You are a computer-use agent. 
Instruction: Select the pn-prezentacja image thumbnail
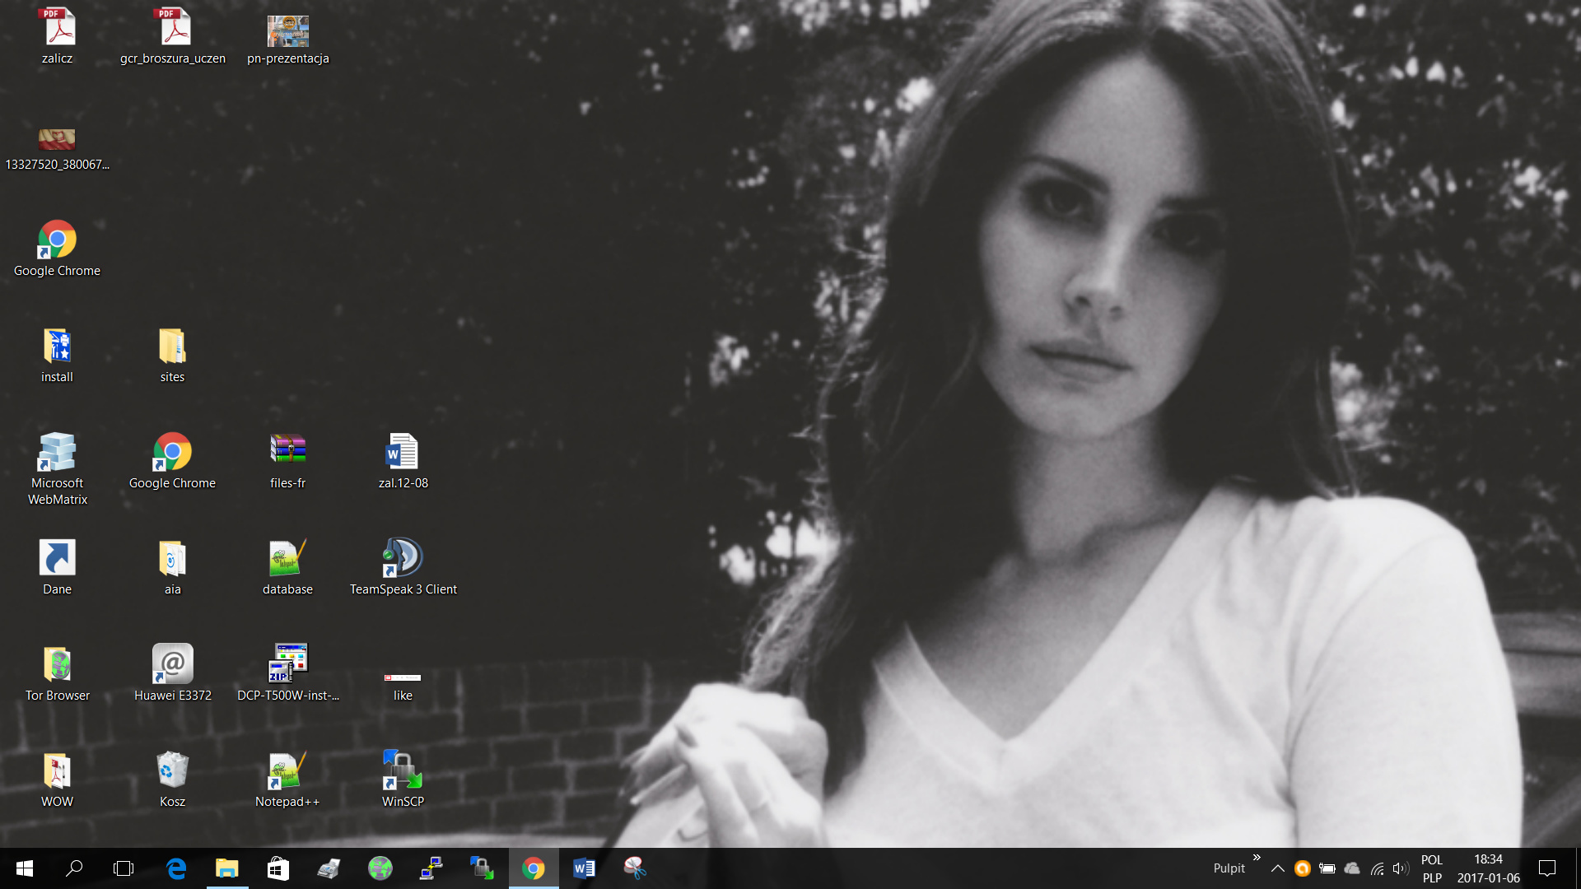tap(287, 31)
